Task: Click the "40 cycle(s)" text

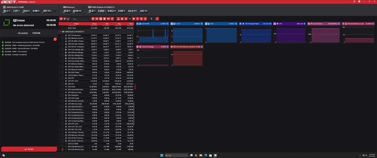Action: (23, 33)
